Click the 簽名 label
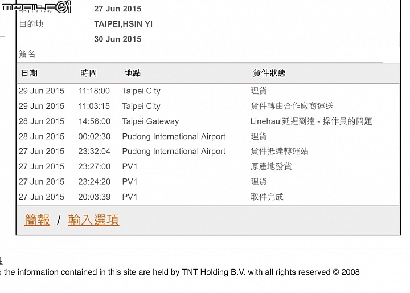The image size is (410, 293). pos(27,54)
